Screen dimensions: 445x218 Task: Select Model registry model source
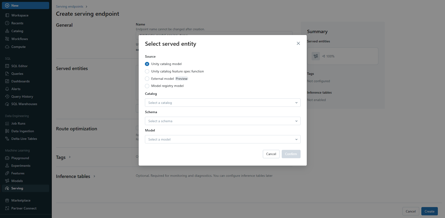[x=147, y=86]
